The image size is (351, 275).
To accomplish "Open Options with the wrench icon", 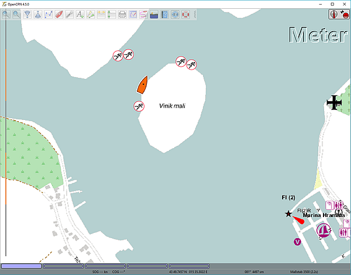I will (x=70, y=15).
